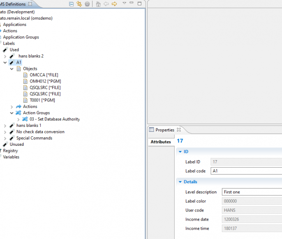
Task: Select the Labels tree item
Action: (x=9, y=43)
